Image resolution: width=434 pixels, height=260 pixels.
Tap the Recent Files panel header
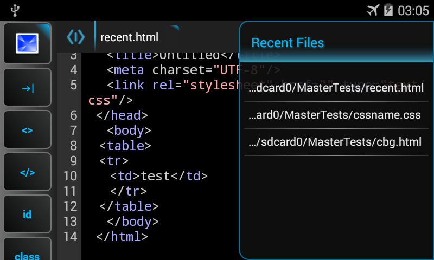336,43
